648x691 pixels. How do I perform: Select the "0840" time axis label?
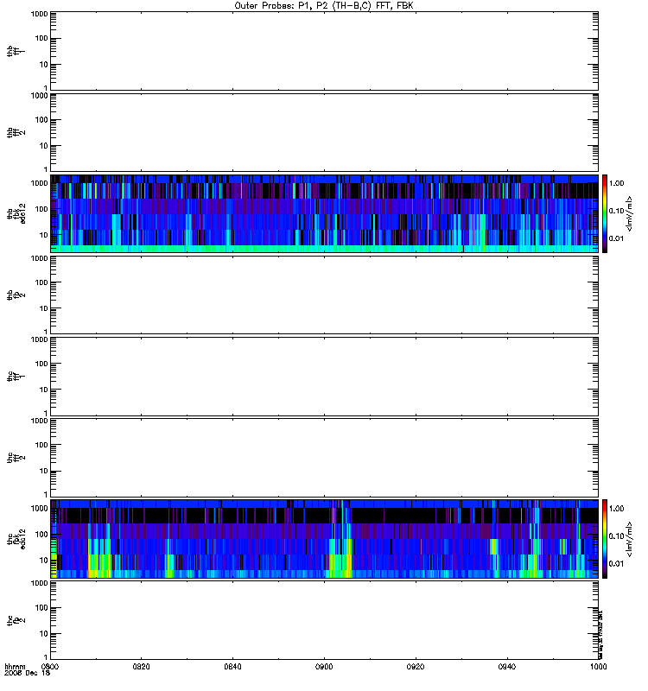[x=232, y=666]
